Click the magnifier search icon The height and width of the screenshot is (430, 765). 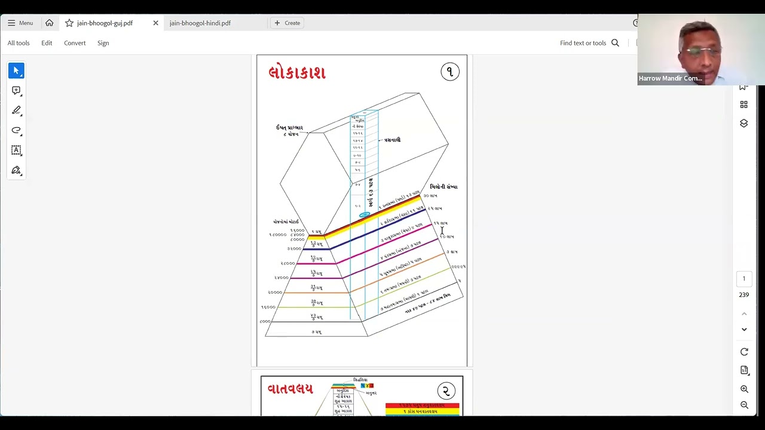click(x=615, y=43)
